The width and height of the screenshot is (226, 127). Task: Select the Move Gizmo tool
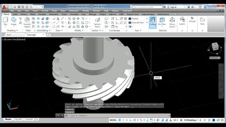(172, 22)
